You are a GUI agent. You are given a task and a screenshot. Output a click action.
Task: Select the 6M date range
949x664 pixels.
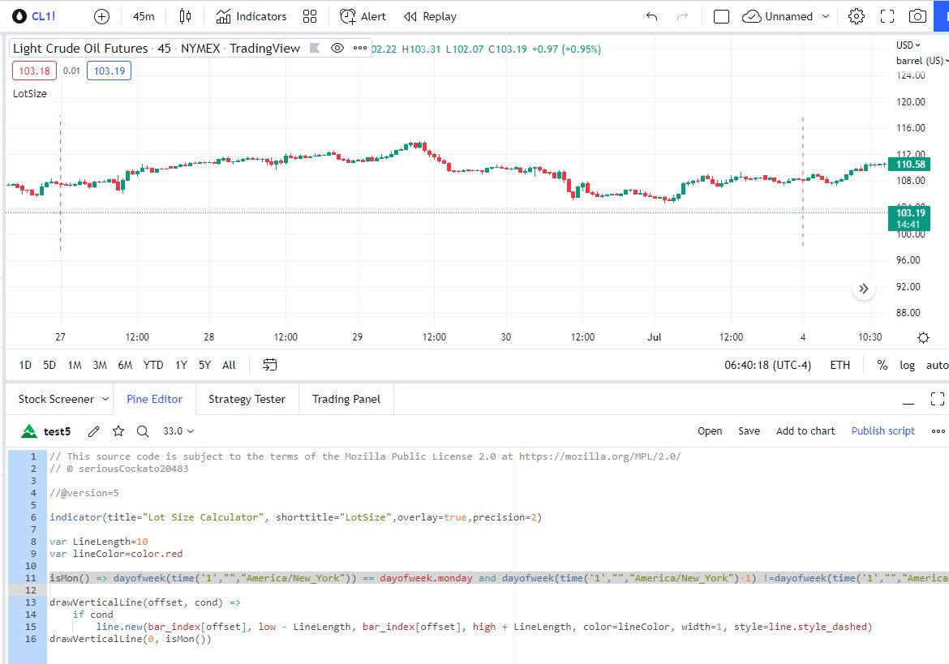[125, 365]
